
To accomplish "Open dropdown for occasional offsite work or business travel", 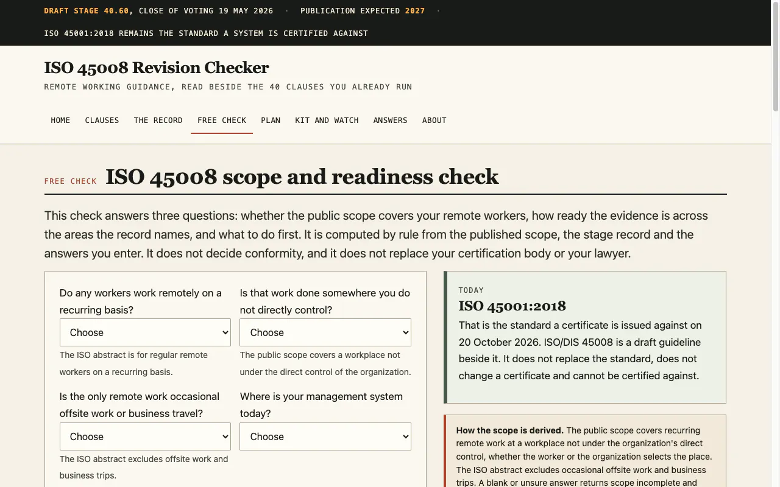I will tap(145, 436).
